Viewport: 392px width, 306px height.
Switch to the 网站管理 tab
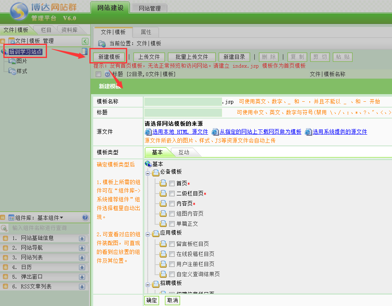(150, 8)
